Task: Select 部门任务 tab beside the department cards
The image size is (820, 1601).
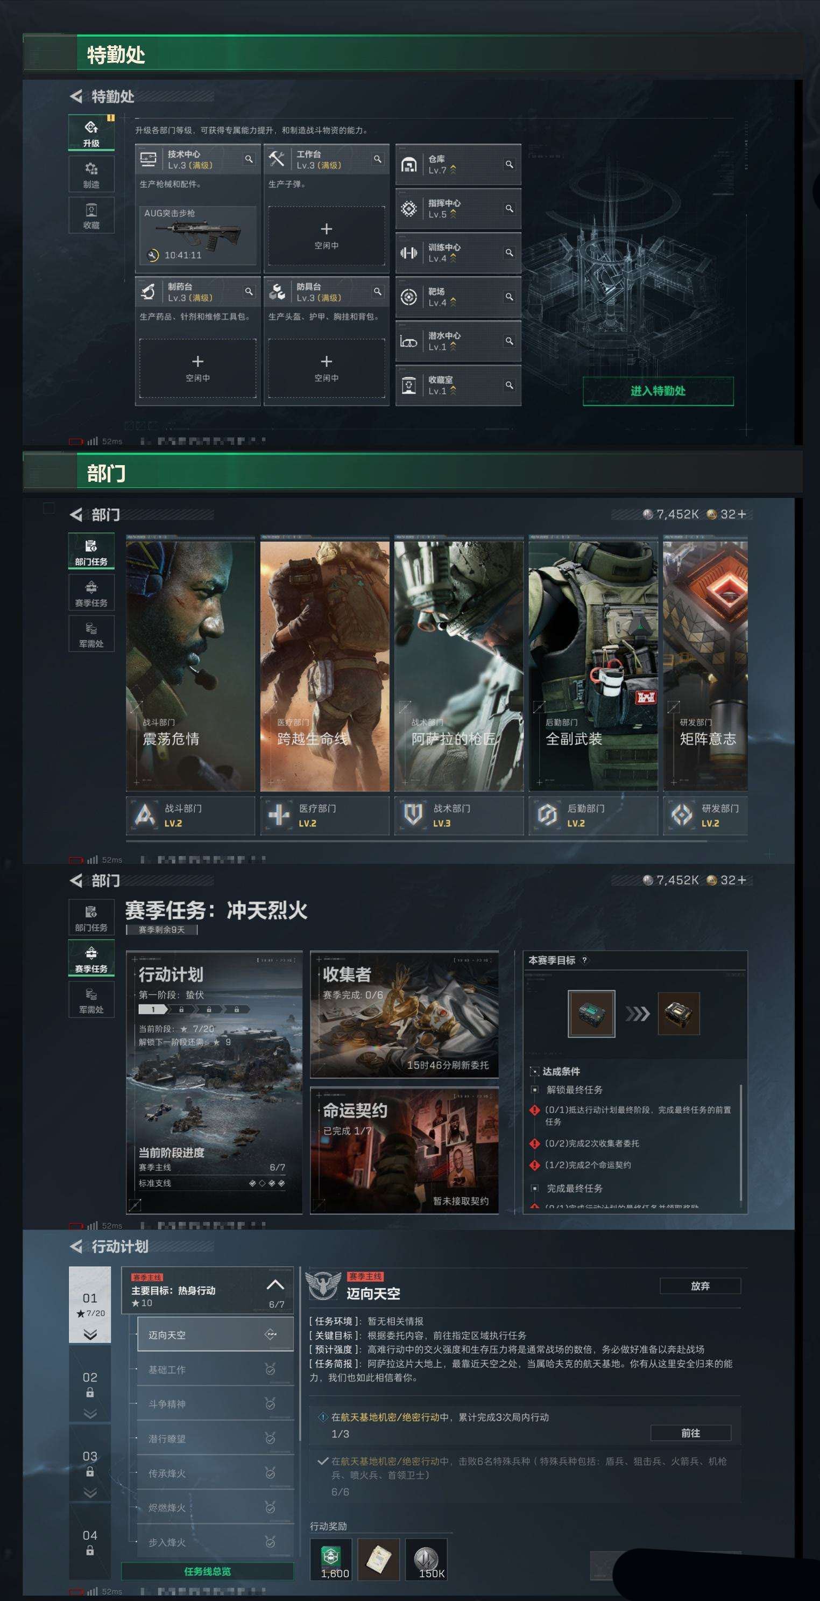Action: tap(91, 551)
